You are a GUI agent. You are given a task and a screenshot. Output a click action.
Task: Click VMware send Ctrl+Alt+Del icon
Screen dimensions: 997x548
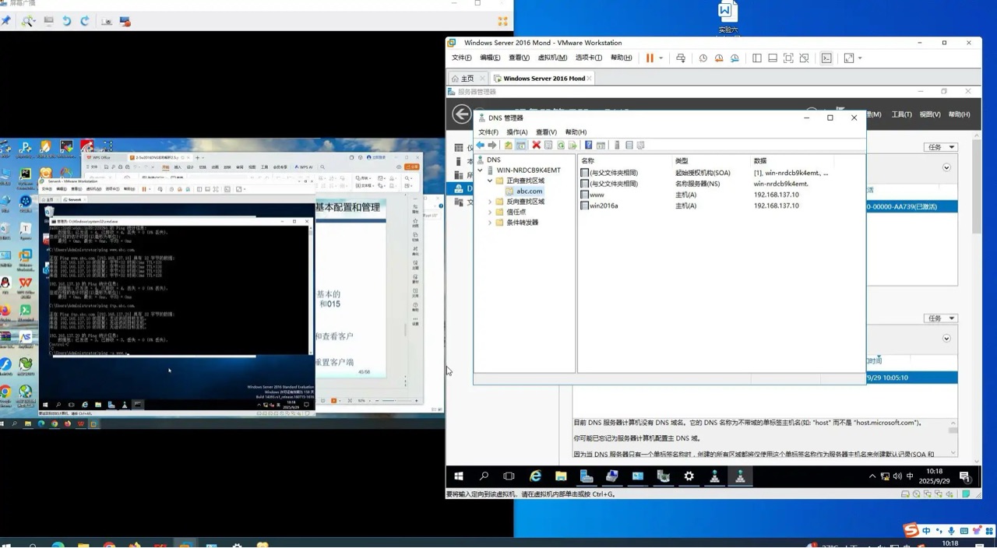(681, 58)
